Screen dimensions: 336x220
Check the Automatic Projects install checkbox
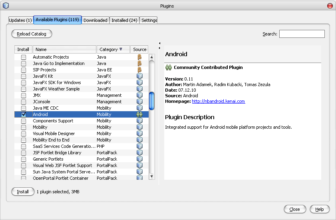[x=24, y=57]
